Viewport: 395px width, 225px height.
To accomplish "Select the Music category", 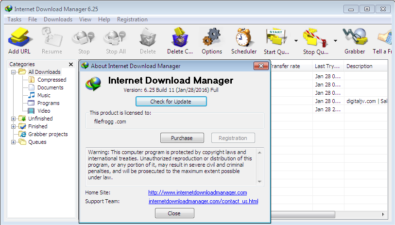I will 44,95.
